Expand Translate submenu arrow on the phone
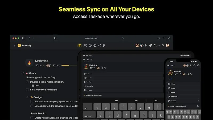213x120 pixels. 198,101
